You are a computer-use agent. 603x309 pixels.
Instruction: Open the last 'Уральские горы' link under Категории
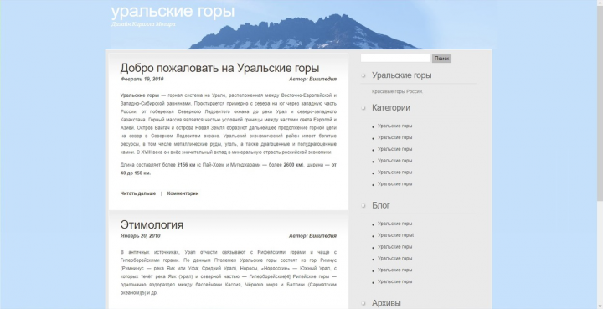point(394,184)
